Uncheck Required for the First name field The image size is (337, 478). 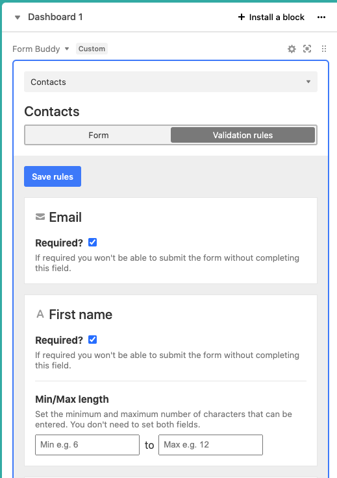coord(92,340)
